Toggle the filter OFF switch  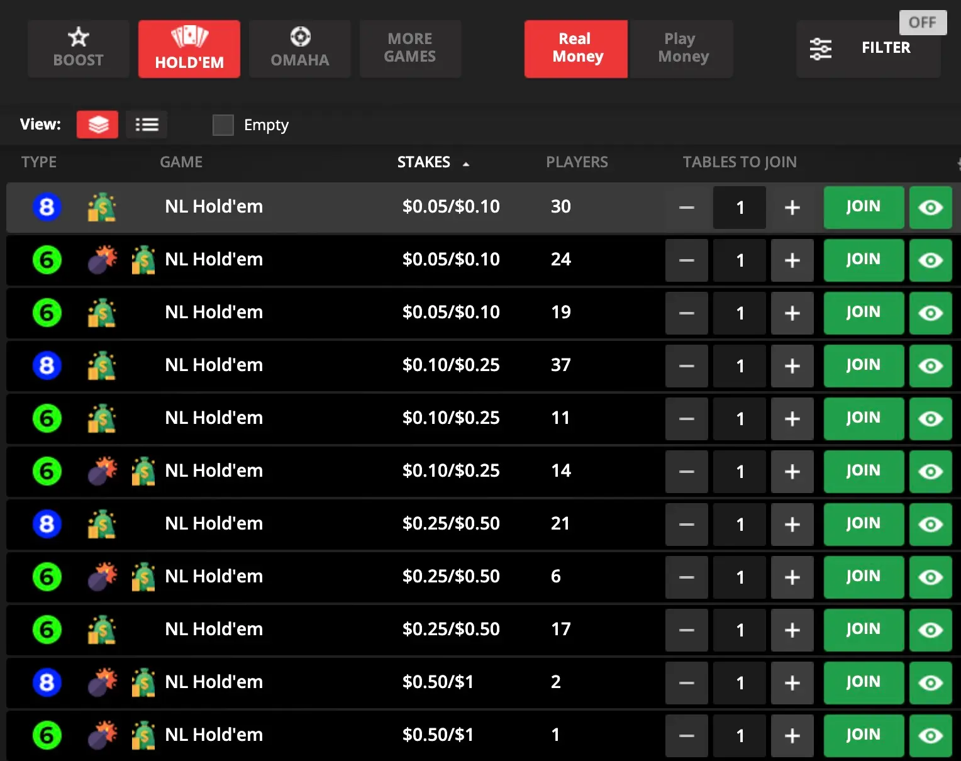pyautogui.click(x=923, y=23)
